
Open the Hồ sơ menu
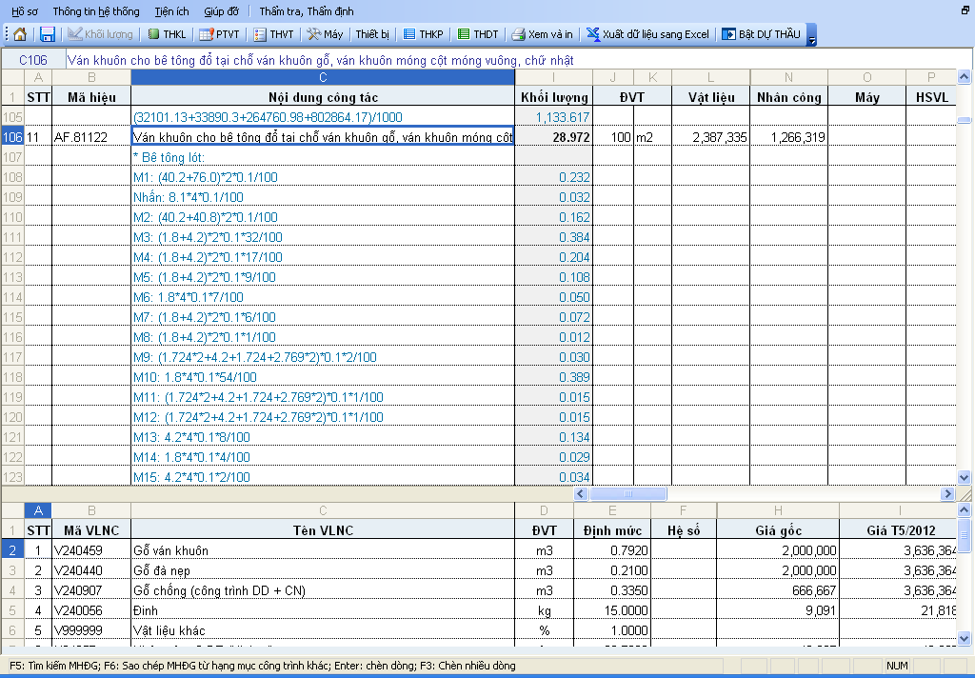[24, 11]
